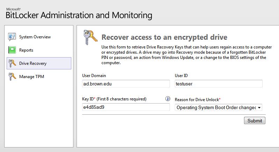
Task: Click the large keys icon beside heading
Action: tap(90, 37)
